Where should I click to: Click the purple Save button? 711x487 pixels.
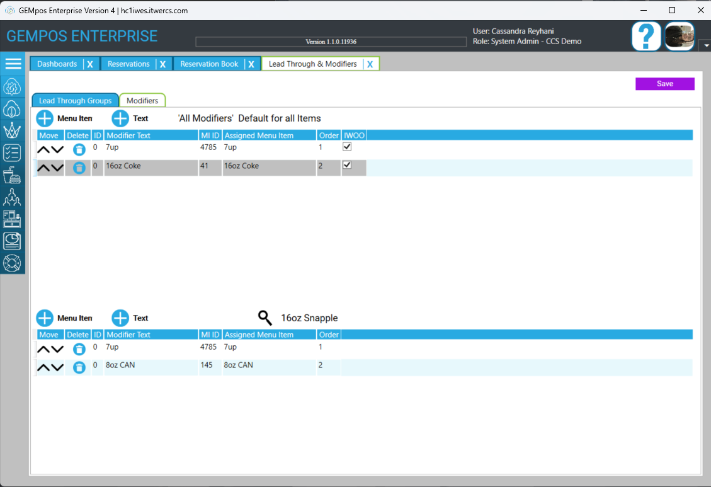pyautogui.click(x=664, y=84)
